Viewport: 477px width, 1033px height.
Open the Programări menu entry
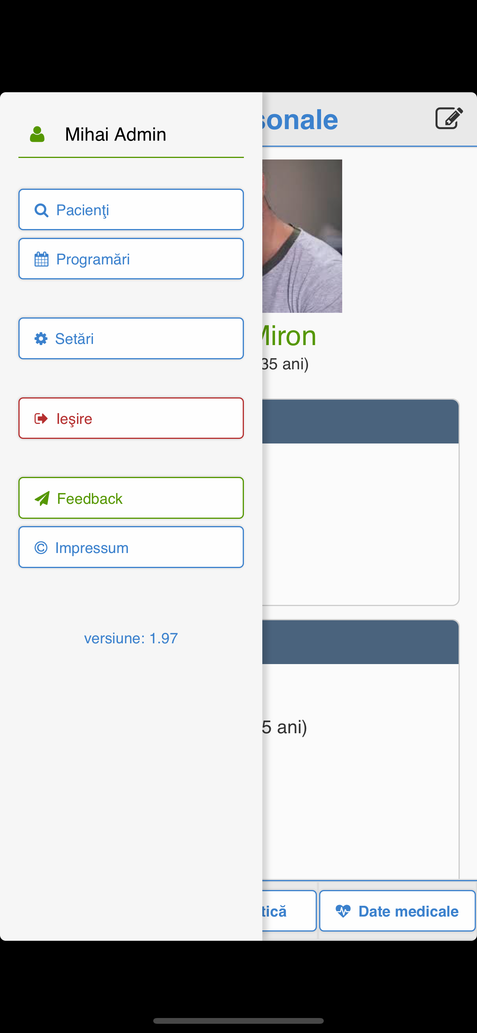click(x=131, y=259)
